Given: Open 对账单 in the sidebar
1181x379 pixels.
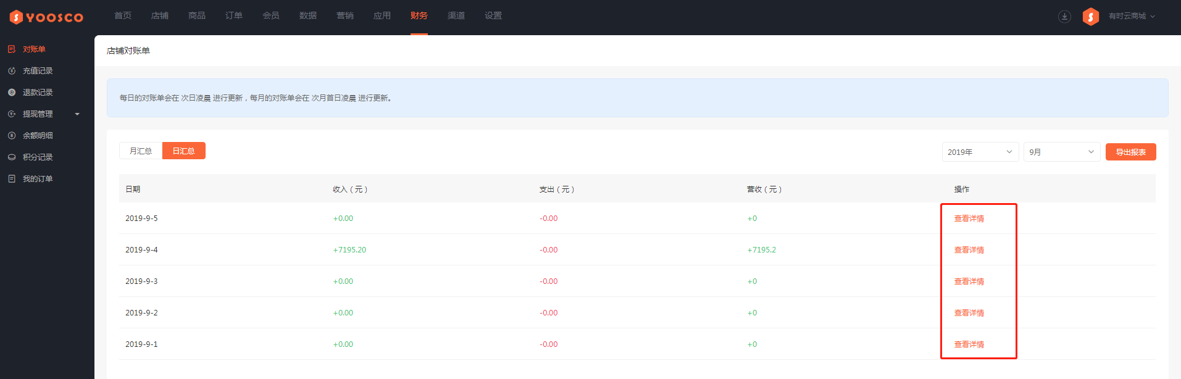Looking at the screenshot, I should pyautogui.click(x=34, y=49).
